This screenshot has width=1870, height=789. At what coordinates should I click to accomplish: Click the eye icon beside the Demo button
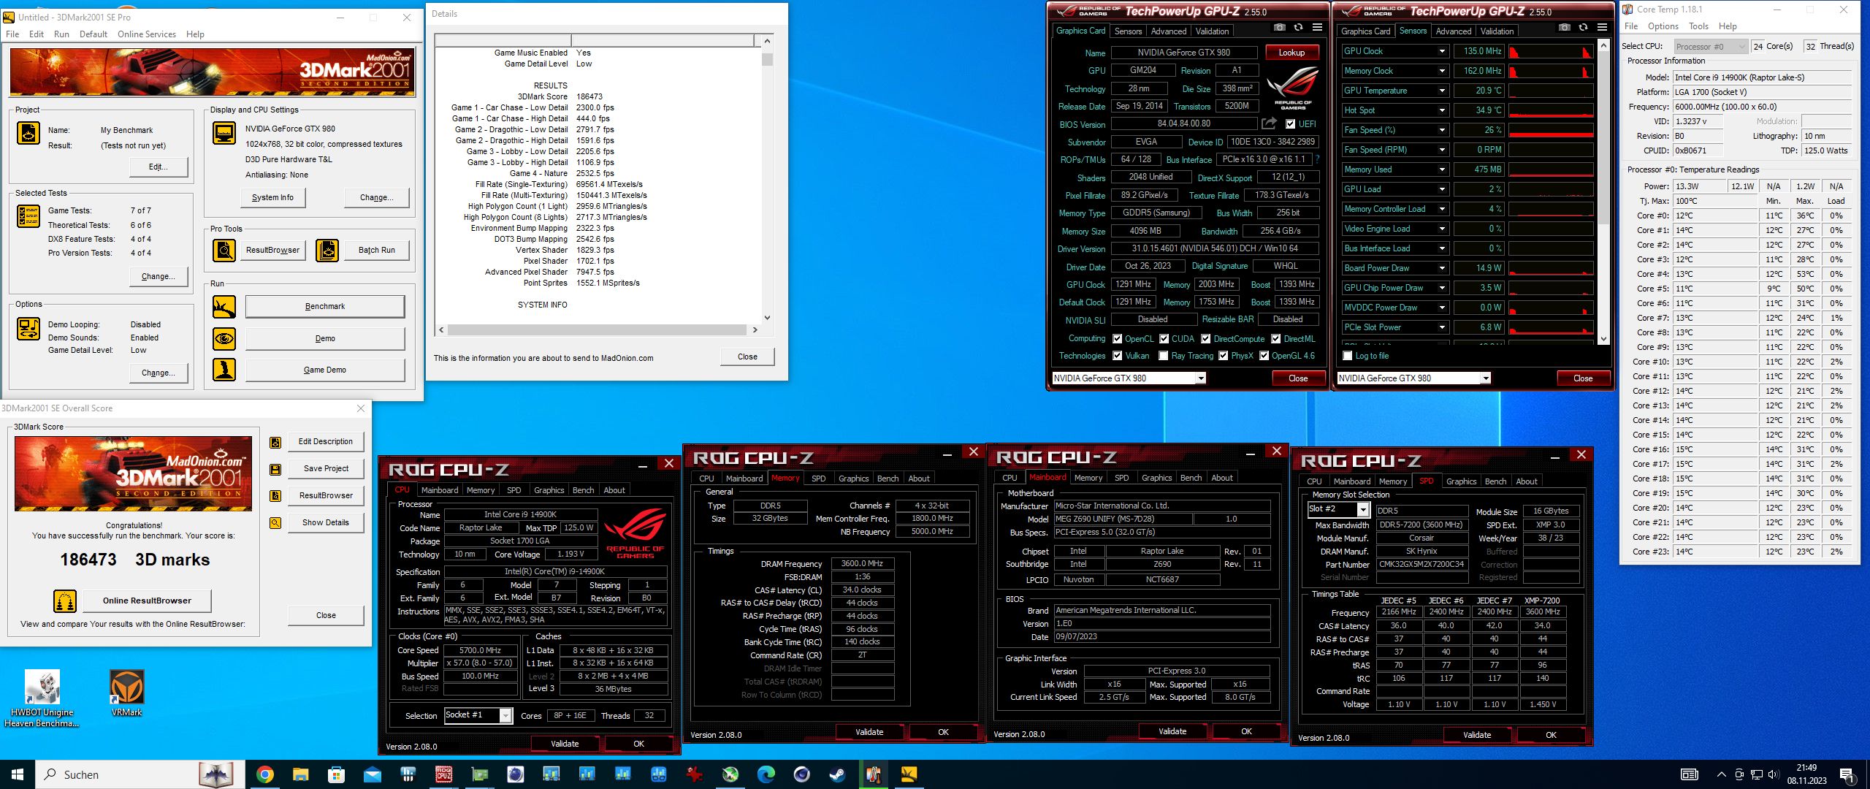click(x=224, y=338)
